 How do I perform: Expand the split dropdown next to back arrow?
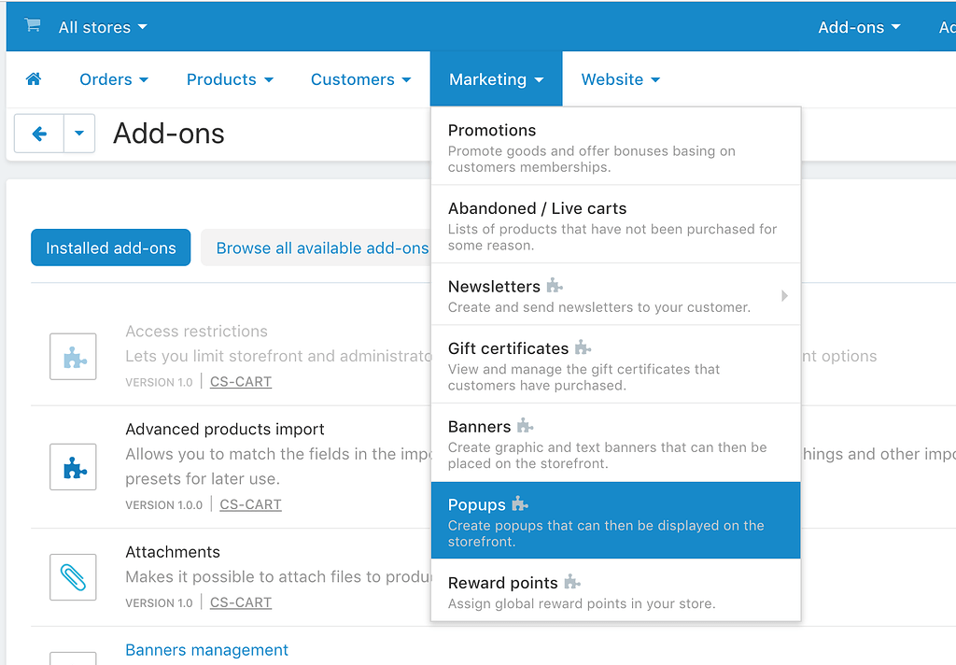(x=78, y=134)
